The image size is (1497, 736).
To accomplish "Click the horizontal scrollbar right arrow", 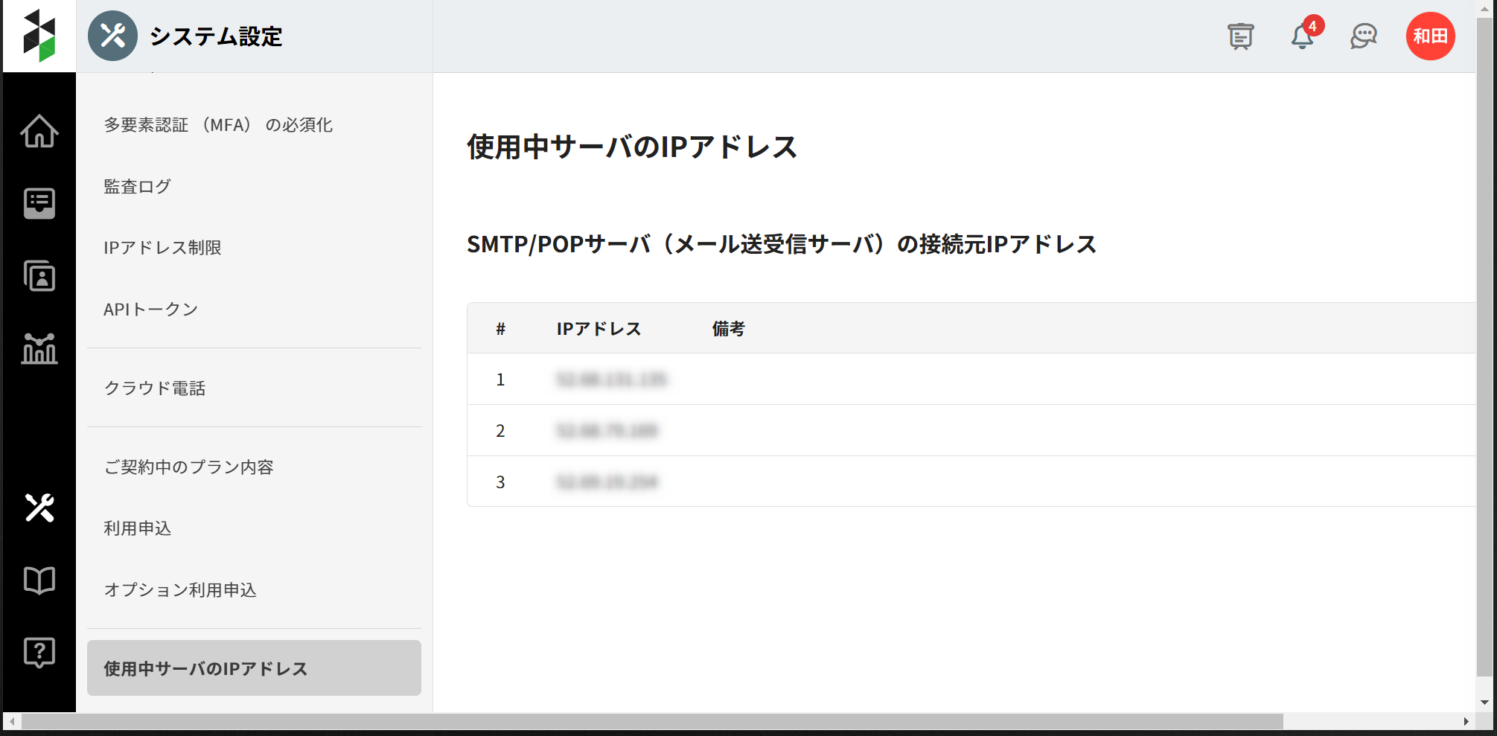I will coord(1466,721).
